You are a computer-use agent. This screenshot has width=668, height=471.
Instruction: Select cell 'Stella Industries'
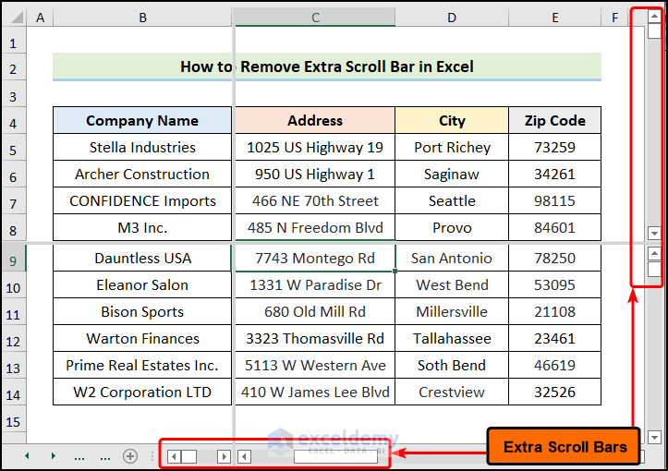click(142, 148)
